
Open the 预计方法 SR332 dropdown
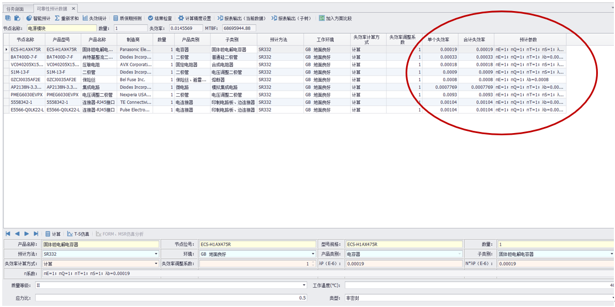[156, 253]
